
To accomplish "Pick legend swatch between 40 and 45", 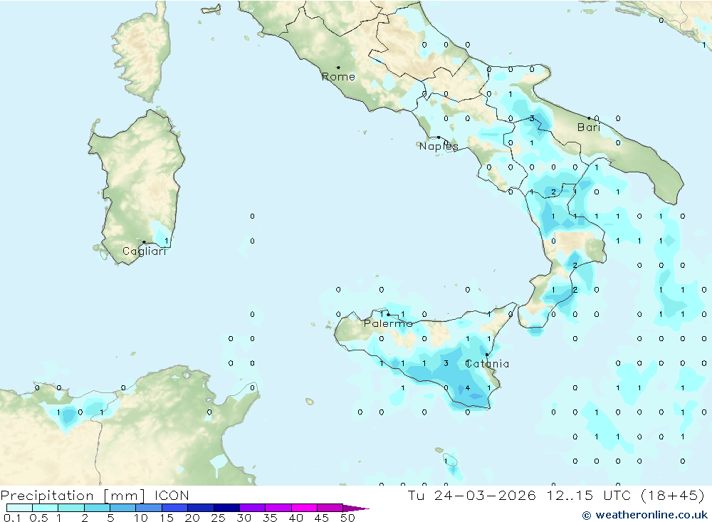I will tap(304, 508).
